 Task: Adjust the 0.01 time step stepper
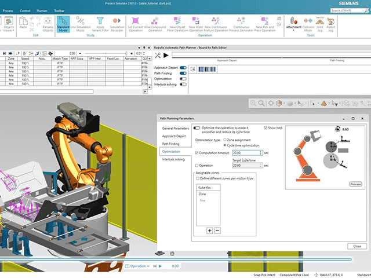(x=144, y=53)
